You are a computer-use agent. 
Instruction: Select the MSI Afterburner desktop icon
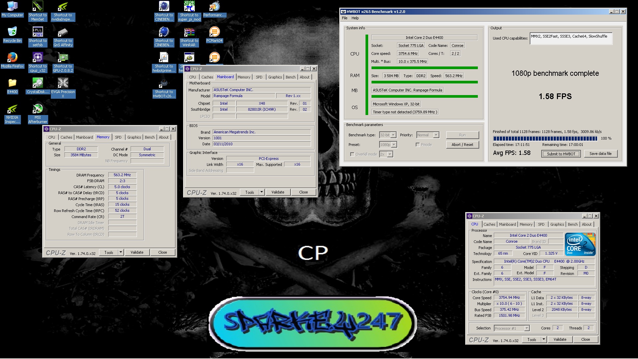click(38, 114)
